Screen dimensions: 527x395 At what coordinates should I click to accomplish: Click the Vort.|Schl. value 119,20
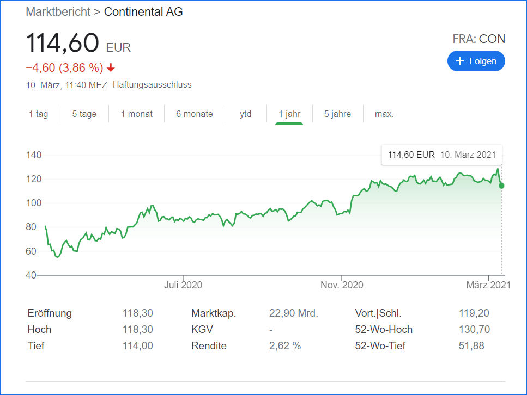(x=474, y=313)
